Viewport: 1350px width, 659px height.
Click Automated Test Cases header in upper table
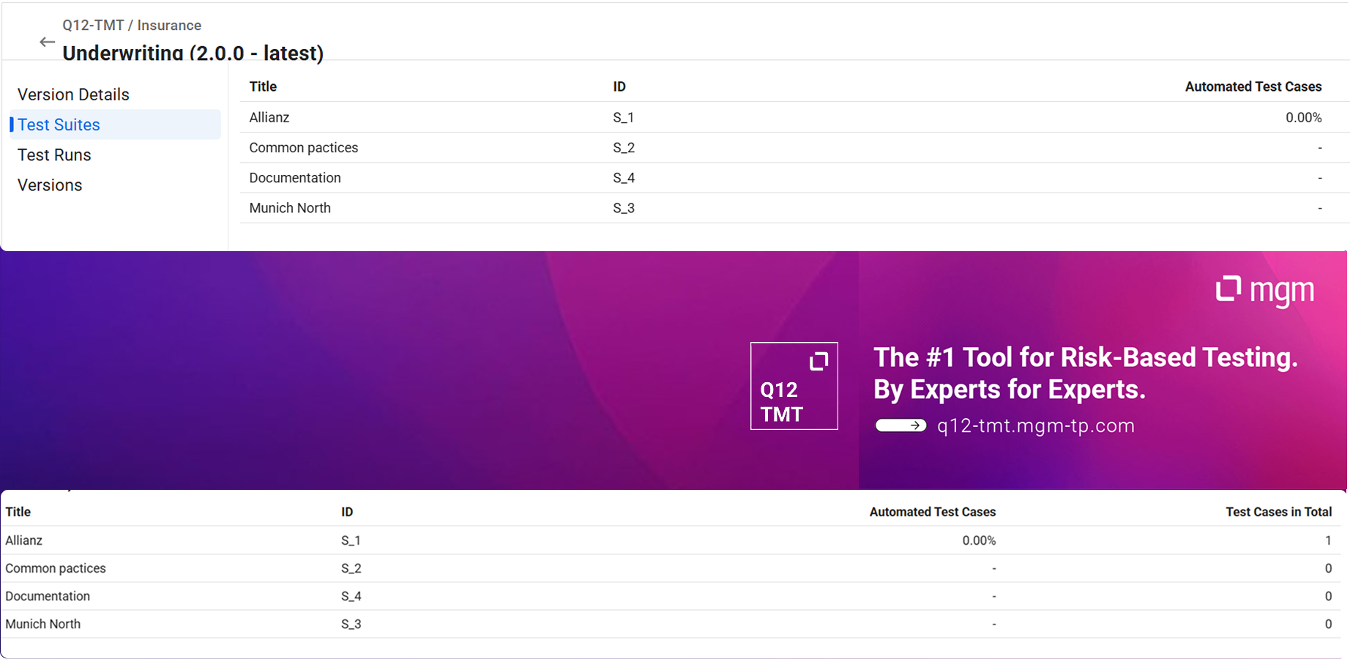click(1253, 86)
